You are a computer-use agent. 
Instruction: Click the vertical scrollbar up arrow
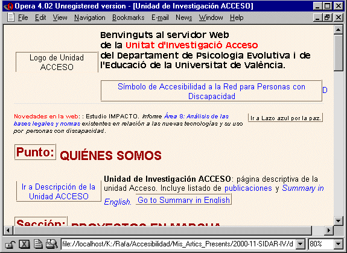(x=338, y=30)
